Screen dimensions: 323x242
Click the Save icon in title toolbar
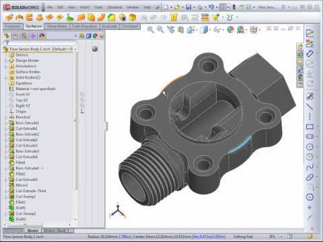pos(188,7)
